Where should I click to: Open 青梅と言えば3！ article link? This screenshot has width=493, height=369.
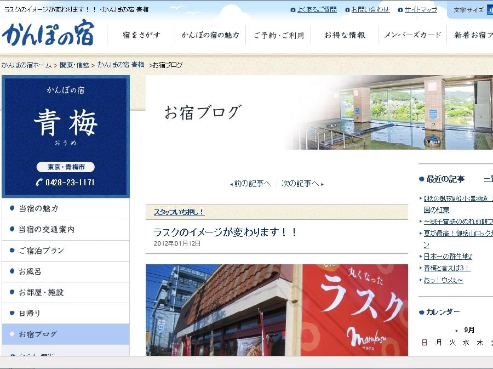pos(446,268)
